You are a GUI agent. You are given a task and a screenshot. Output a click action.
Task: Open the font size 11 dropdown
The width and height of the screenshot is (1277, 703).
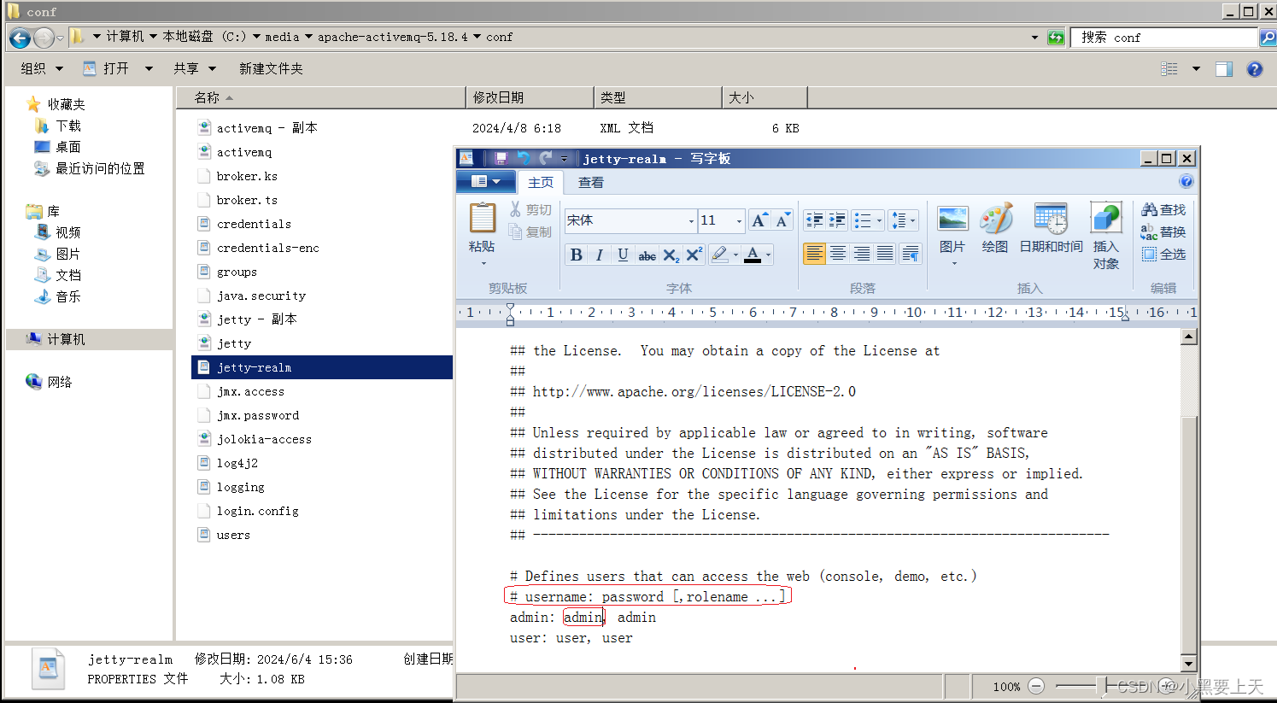pos(739,221)
